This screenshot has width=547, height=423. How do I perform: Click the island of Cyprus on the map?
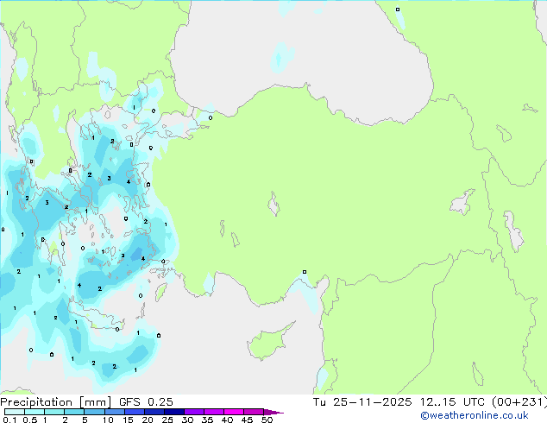[x=268, y=343]
